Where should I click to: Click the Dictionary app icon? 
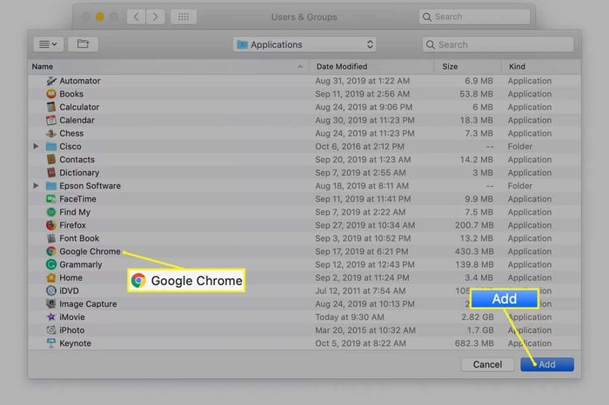point(51,173)
